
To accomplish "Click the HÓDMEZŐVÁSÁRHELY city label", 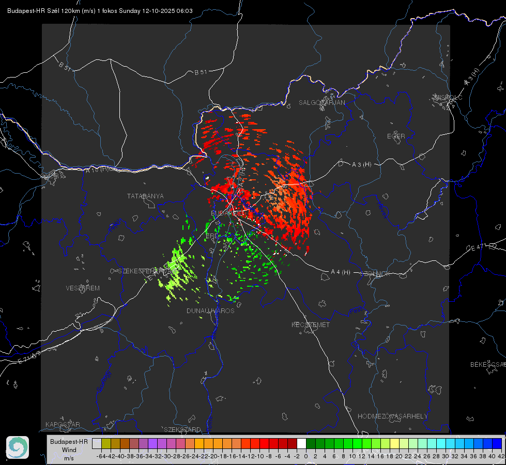I will click(392, 416).
